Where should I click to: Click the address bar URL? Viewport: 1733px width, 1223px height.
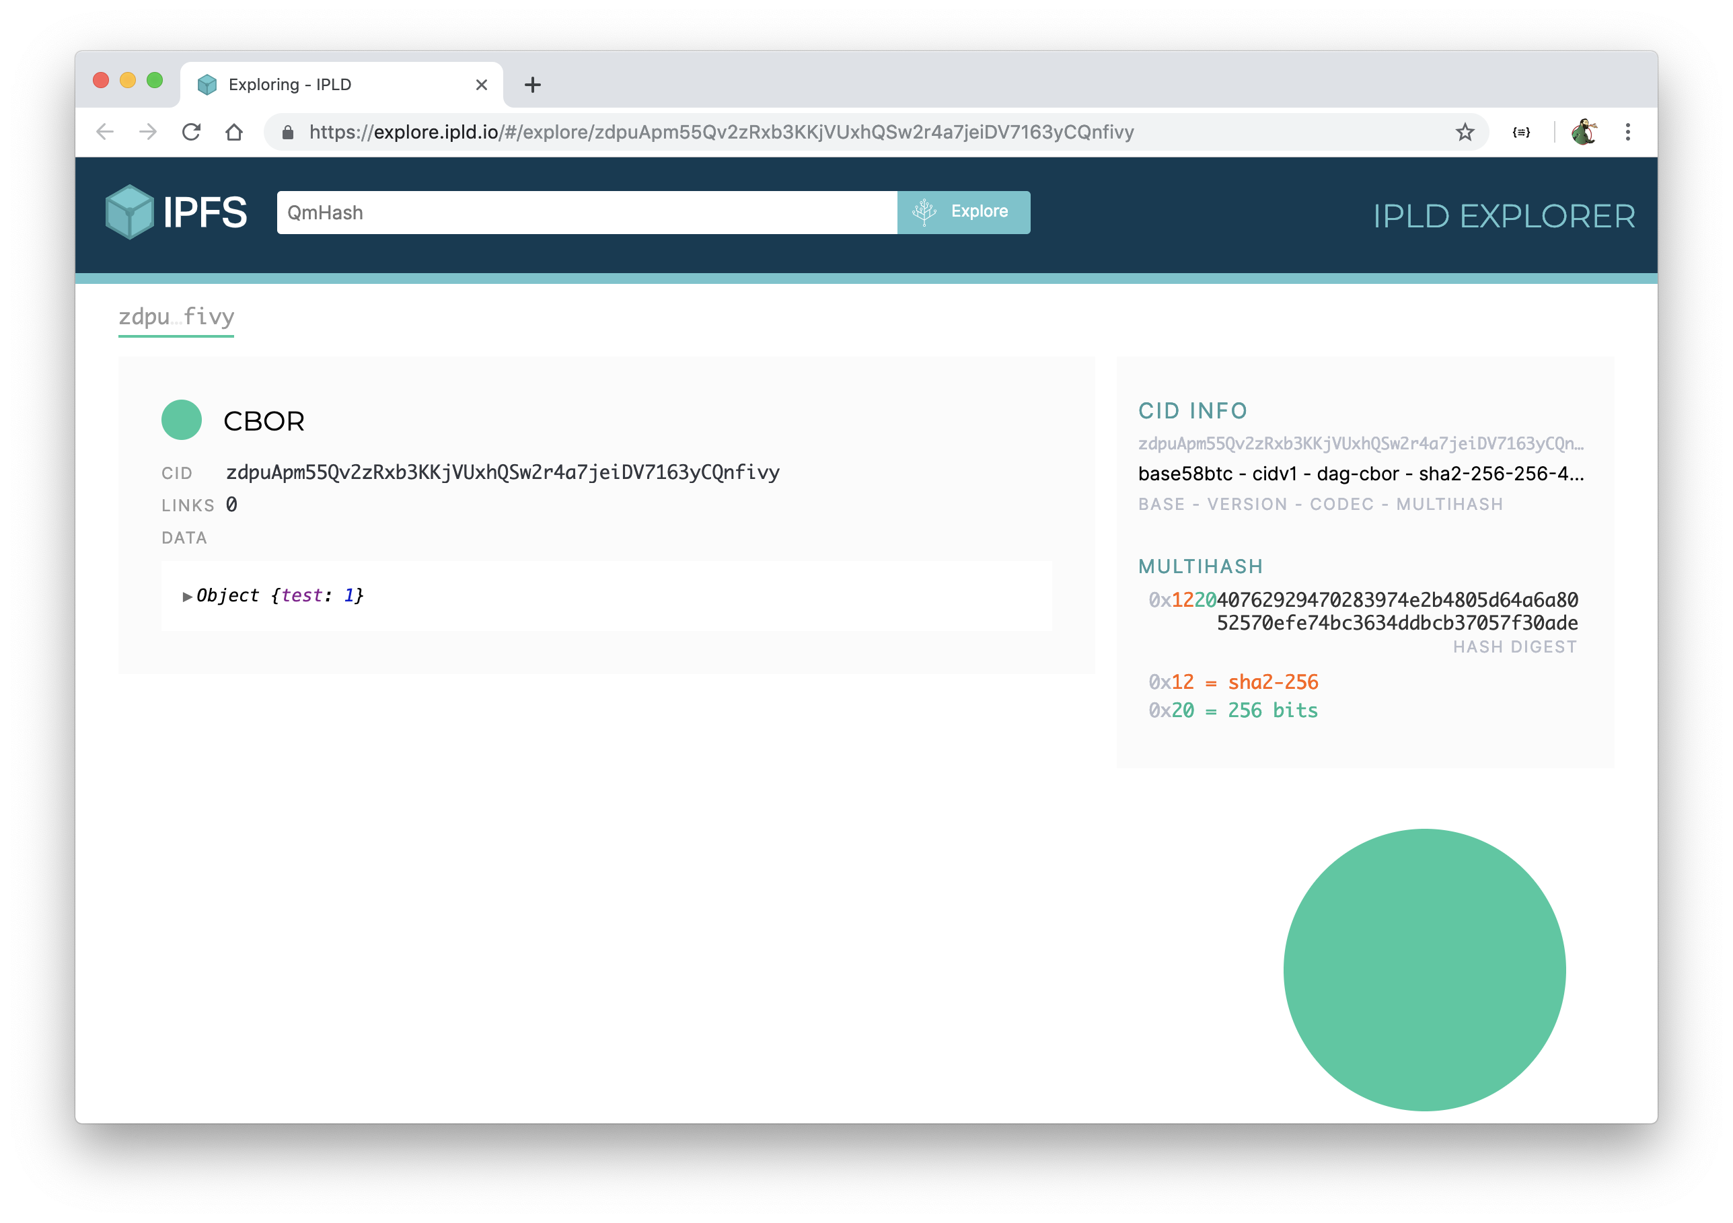(721, 132)
